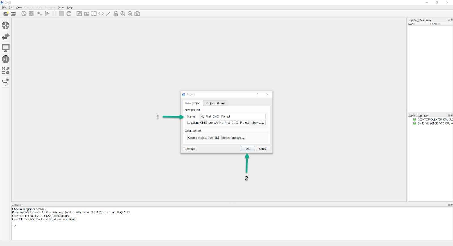The height and width of the screenshot is (246, 453).
Task: Zoom in on the topology canvas
Action: pos(123,14)
